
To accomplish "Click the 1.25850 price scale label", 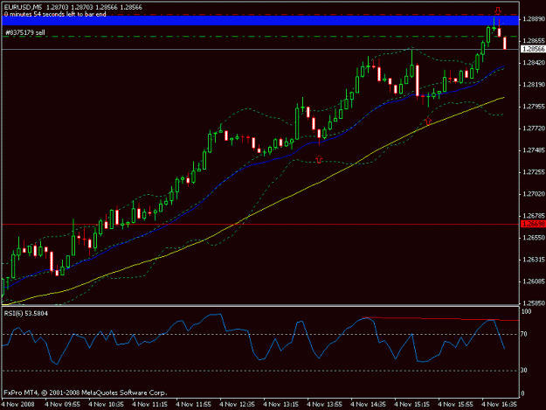I will (534, 303).
